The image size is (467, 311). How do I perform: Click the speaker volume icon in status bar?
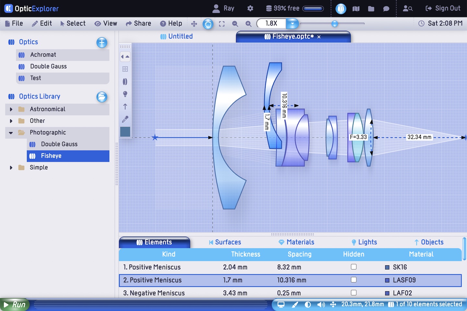pos(321,304)
